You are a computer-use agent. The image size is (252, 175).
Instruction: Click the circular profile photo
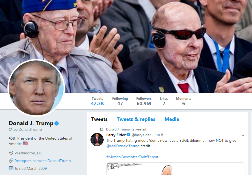coord(36,88)
